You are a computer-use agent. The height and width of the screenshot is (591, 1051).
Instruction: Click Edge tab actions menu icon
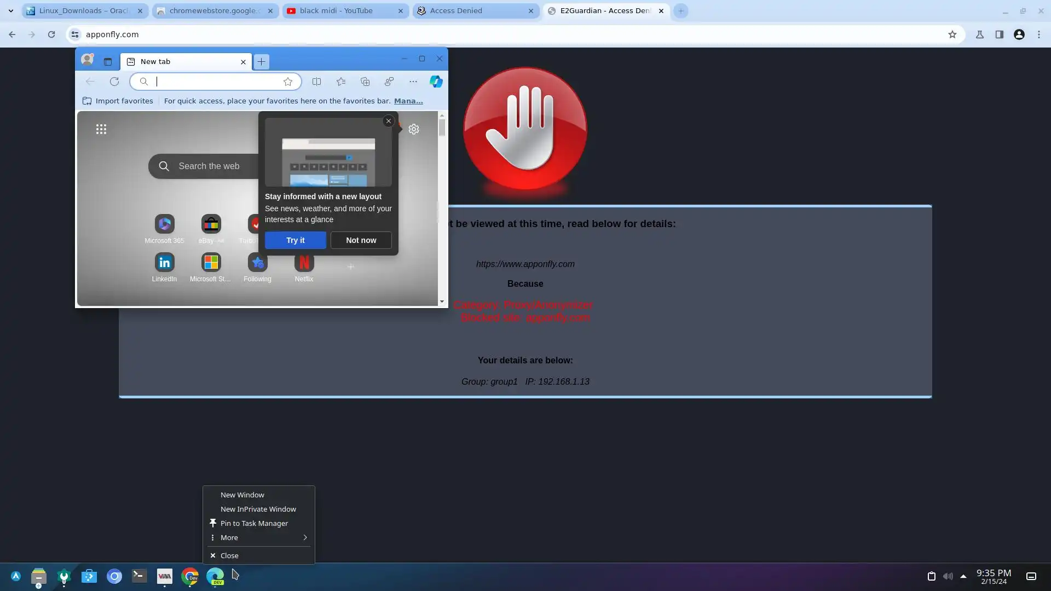tap(108, 62)
